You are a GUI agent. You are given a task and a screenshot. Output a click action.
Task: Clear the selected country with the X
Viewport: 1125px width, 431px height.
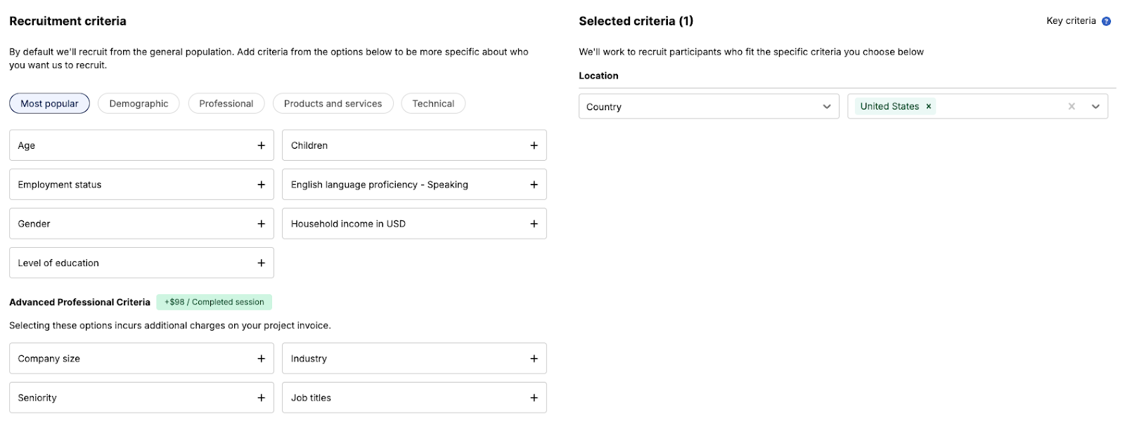(x=1071, y=106)
